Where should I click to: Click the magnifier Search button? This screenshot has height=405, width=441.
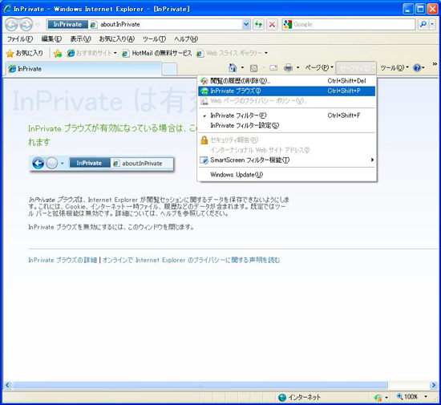423,25
